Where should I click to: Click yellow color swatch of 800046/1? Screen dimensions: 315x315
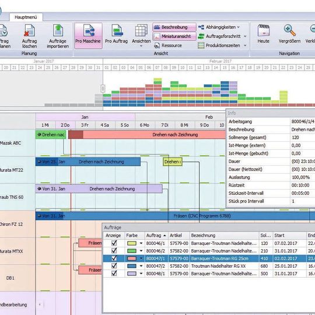(x=132, y=243)
